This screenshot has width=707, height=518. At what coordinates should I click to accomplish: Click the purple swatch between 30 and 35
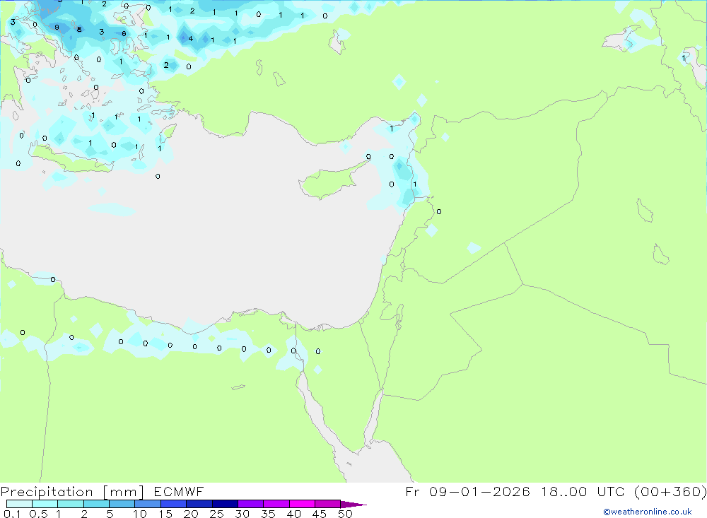coord(251,504)
